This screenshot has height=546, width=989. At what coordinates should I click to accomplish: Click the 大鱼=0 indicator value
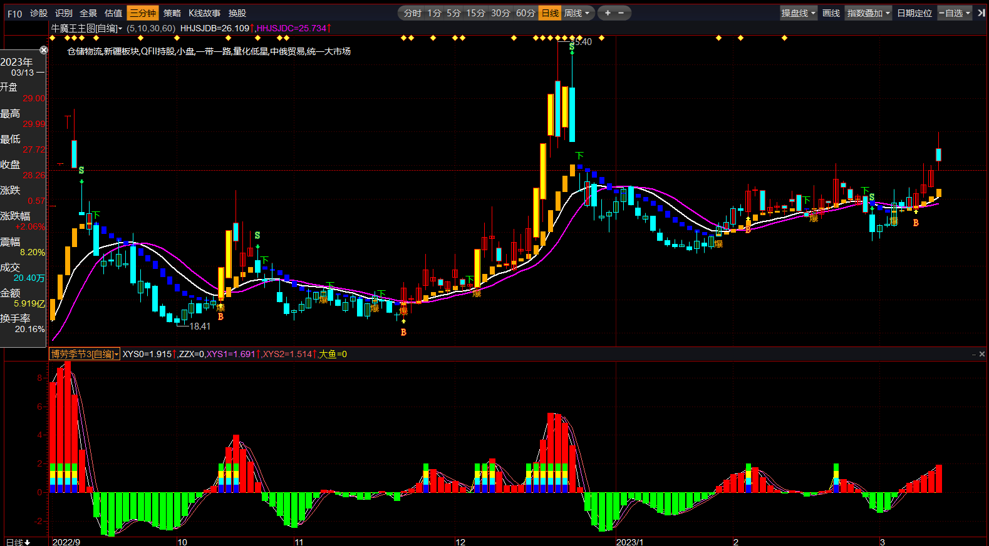pyautogui.click(x=333, y=354)
